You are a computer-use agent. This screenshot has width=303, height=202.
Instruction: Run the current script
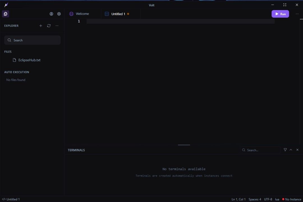pyautogui.click(x=280, y=14)
